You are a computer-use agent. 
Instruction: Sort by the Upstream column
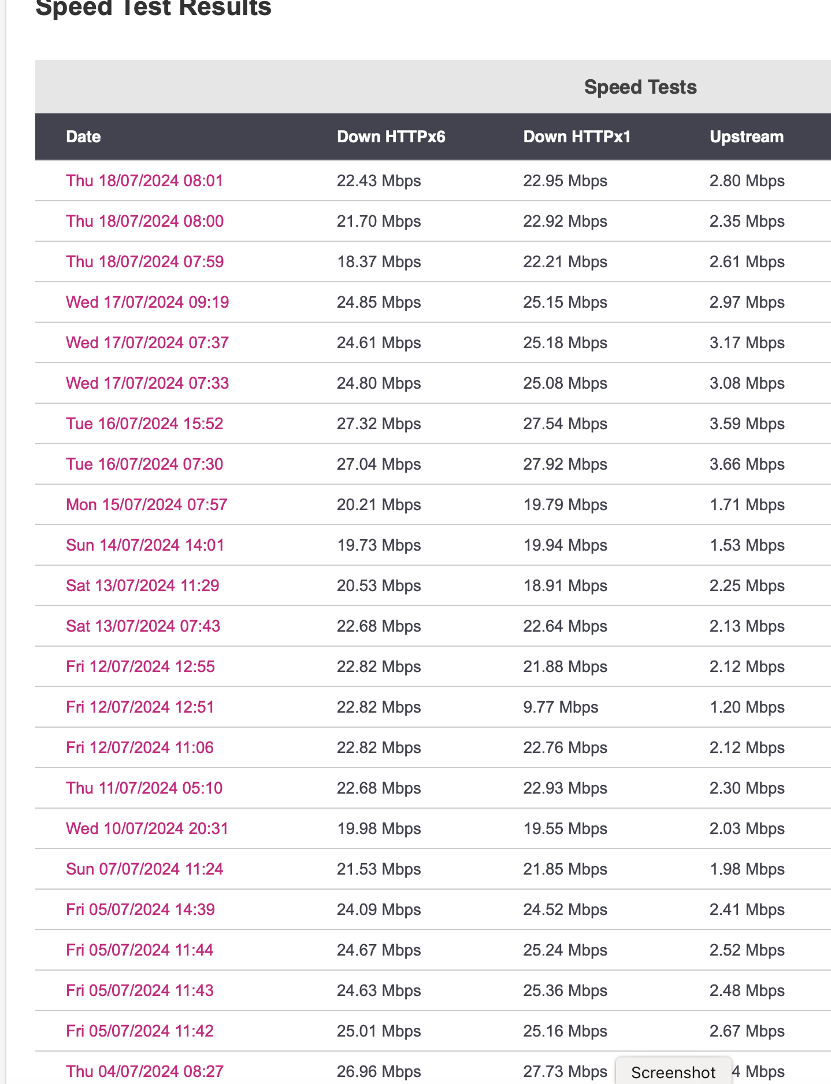pos(747,137)
